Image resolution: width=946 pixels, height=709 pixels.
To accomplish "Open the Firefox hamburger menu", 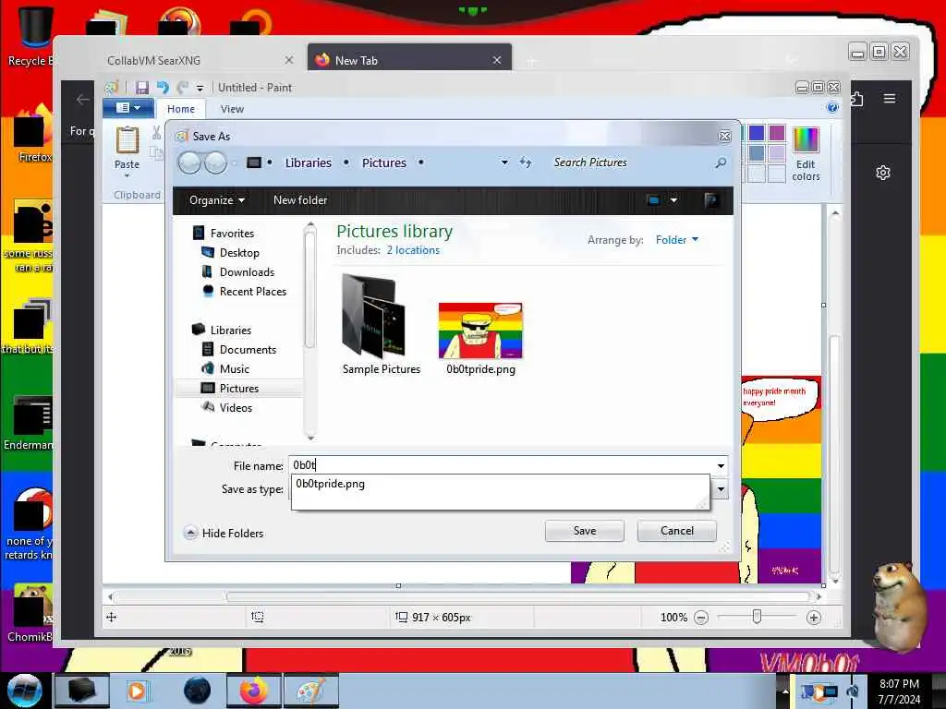I will click(x=890, y=98).
